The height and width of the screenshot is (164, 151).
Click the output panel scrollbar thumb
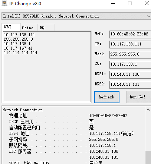click(x=148, y=157)
